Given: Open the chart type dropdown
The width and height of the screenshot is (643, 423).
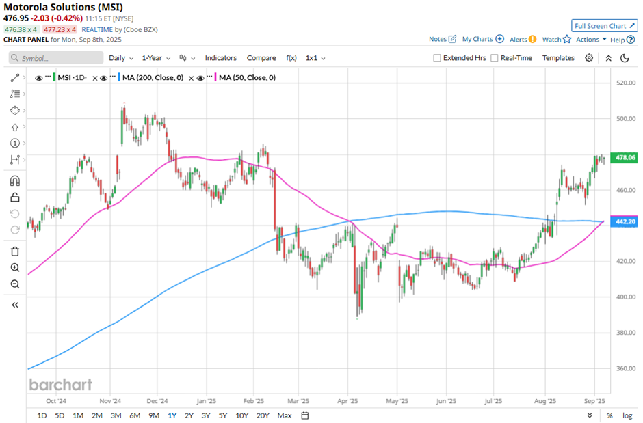Looking at the screenshot, I should click(x=187, y=58).
